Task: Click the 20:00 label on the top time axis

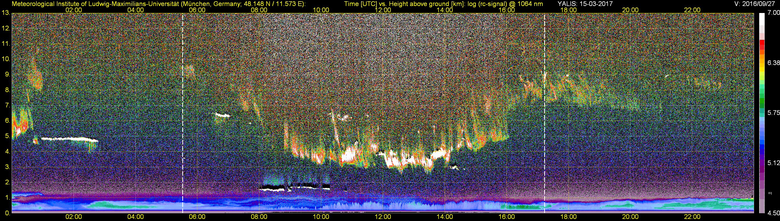Action: click(630, 10)
